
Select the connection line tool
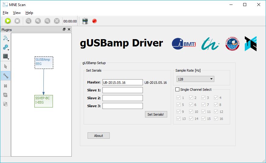(x=5, y=76)
